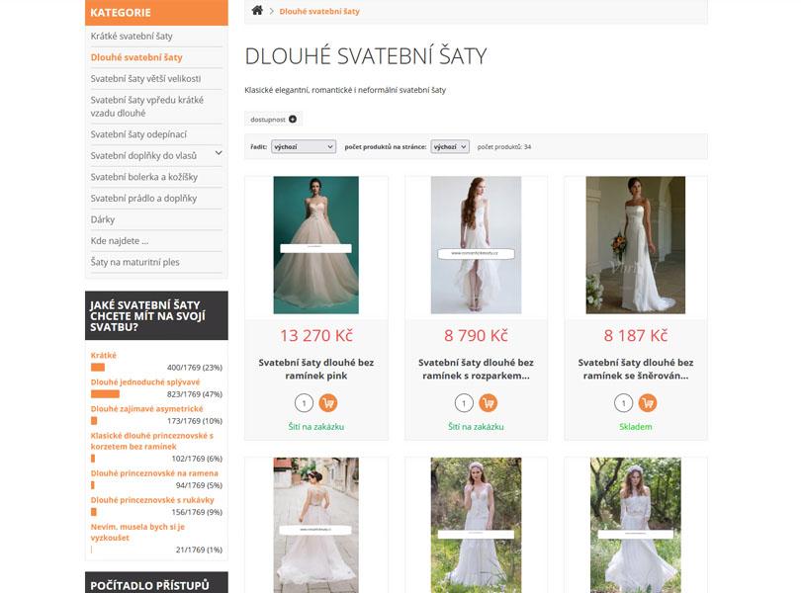Add the 8 790 Kč dress to cart
Screen dimensions: 801x593
click(488, 403)
